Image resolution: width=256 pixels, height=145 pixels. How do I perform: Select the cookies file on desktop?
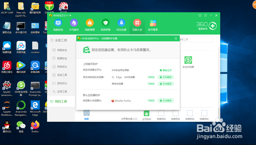tap(35, 47)
